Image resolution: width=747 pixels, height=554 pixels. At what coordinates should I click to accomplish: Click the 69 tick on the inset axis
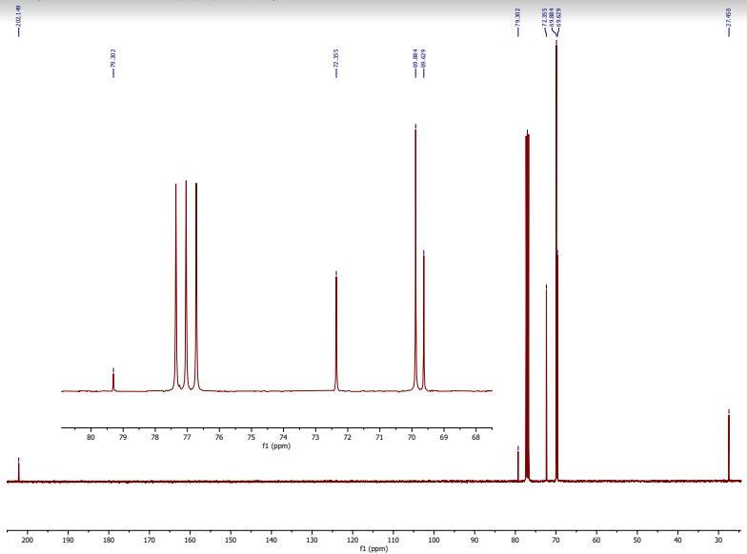coord(444,437)
